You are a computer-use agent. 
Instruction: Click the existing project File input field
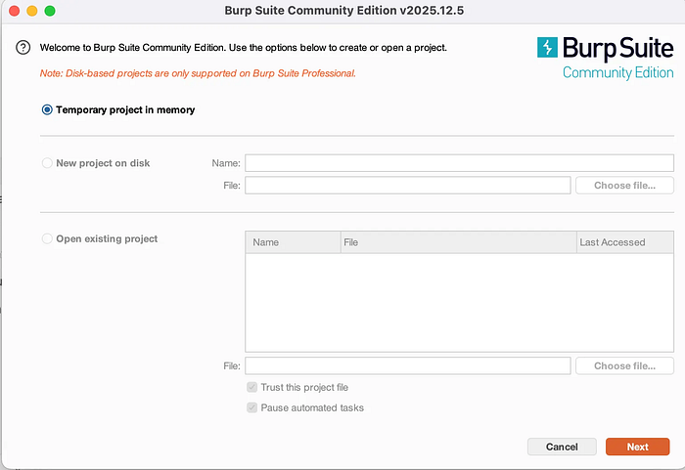[x=408, y=365]
